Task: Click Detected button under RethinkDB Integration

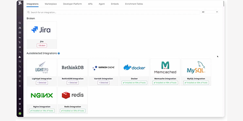Action: [73, 83]
